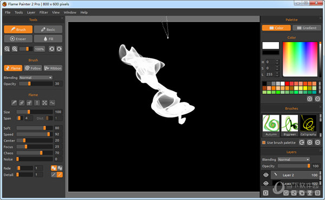This screenshot has width=325, height=200.
Task: Choose the Flame brush type
Action: pos(13,68)
